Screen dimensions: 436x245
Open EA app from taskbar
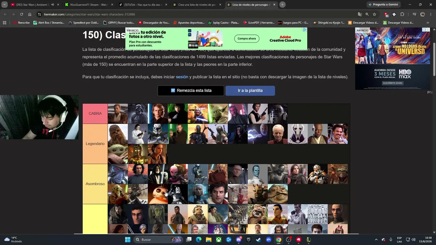(x=268, y=240)
